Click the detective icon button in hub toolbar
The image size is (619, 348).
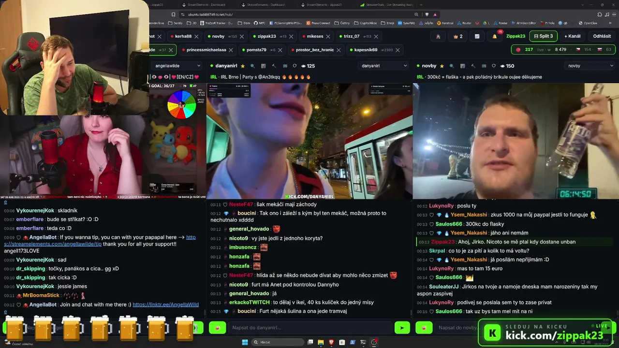coord(438,36)
